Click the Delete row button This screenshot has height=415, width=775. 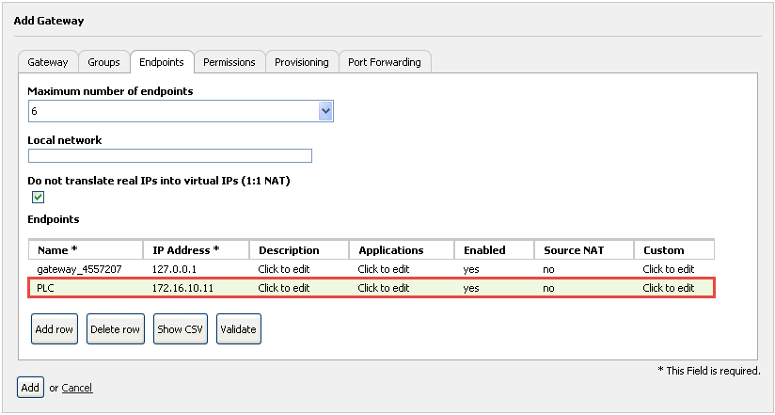pos(115,329)
